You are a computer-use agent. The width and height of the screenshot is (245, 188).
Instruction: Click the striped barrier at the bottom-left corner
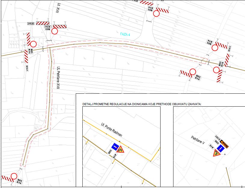[7, 179]
